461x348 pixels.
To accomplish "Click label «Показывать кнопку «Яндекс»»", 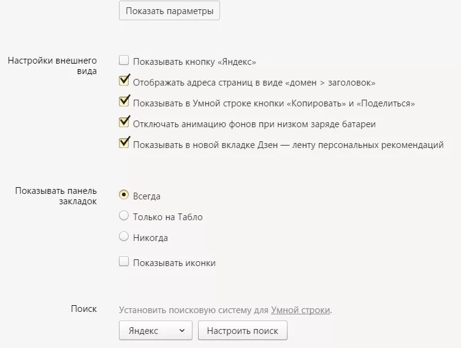I will click(x=194, y=62).
